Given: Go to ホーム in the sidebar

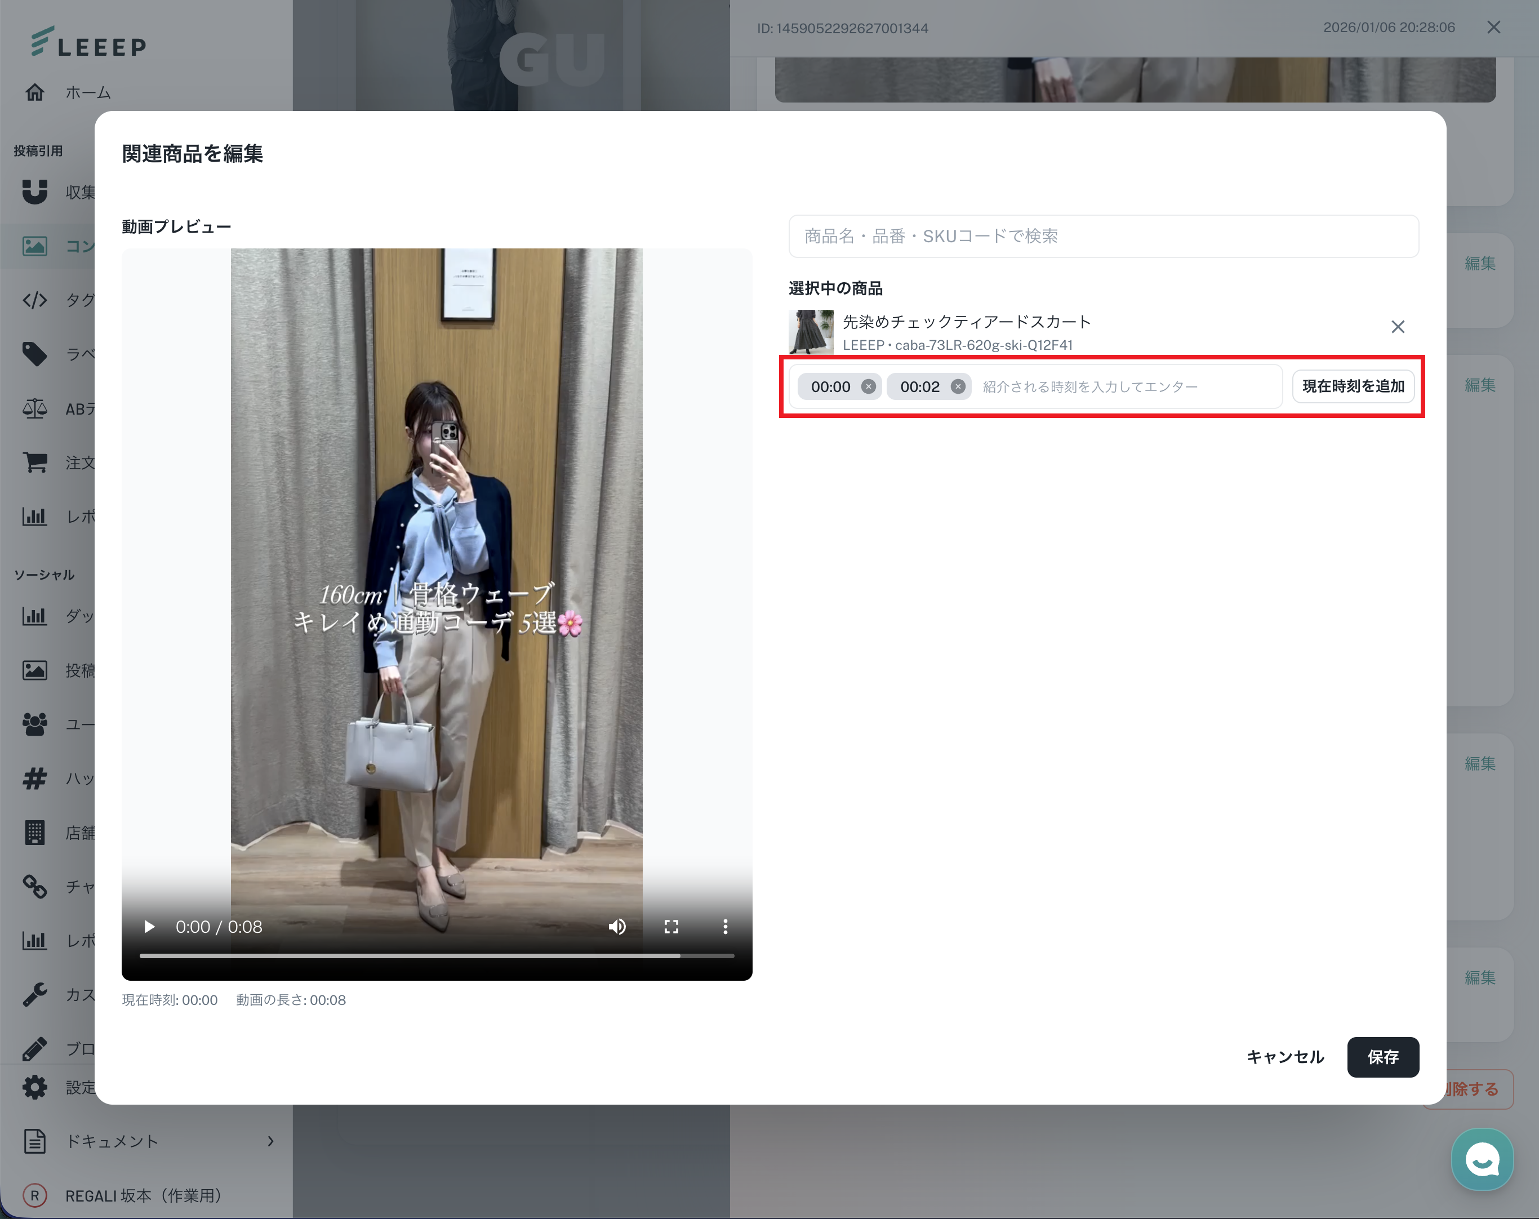Looking at the screenshot, I should pos(87,93).
